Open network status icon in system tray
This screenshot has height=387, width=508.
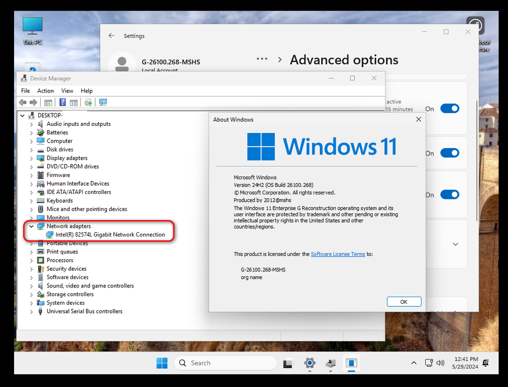429,363
